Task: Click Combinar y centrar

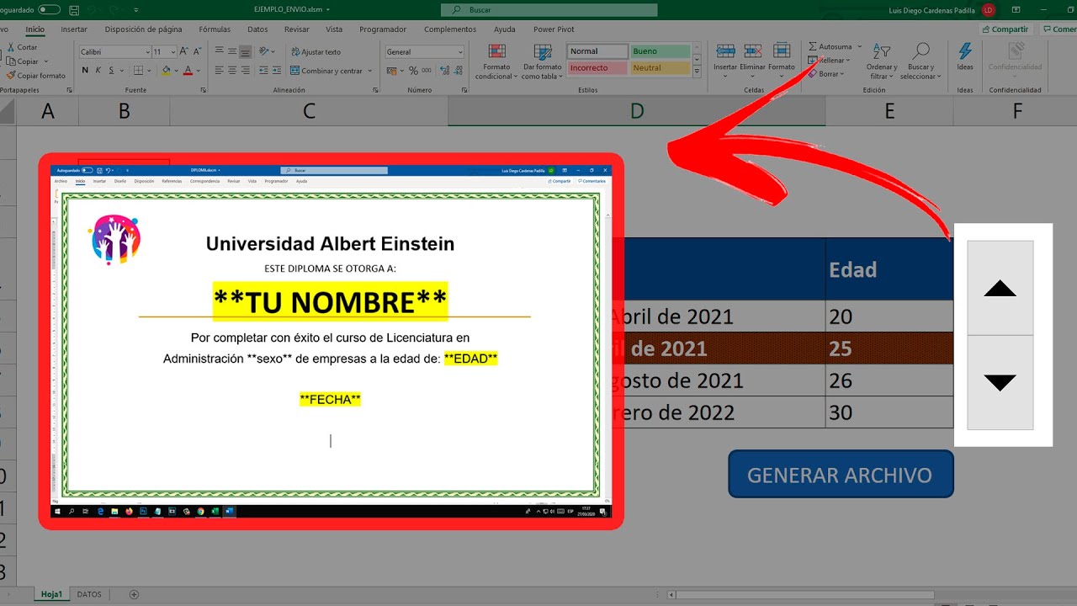Action: coord(326,71)
